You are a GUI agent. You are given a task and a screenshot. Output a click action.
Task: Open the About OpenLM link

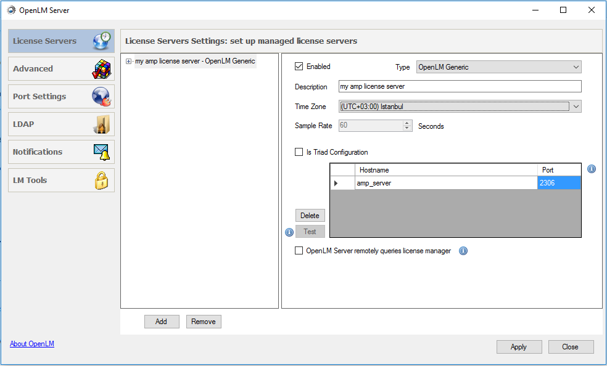click(32, 344)
